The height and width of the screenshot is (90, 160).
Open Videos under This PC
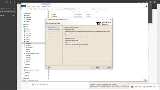(x=27, y=41)
